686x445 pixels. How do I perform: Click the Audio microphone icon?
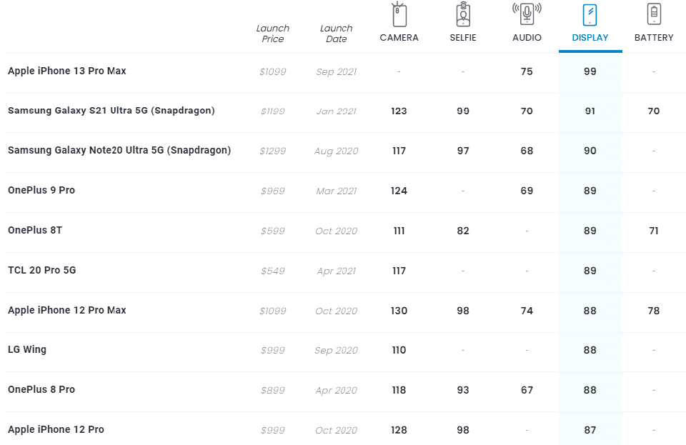tap(527, 14)
